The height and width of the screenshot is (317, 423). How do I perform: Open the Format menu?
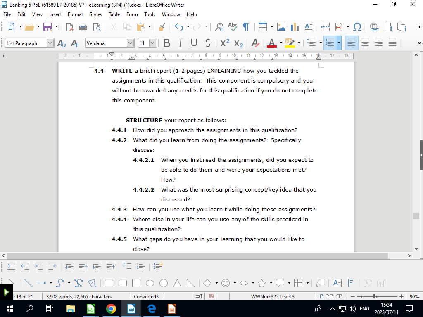[75, 14]
